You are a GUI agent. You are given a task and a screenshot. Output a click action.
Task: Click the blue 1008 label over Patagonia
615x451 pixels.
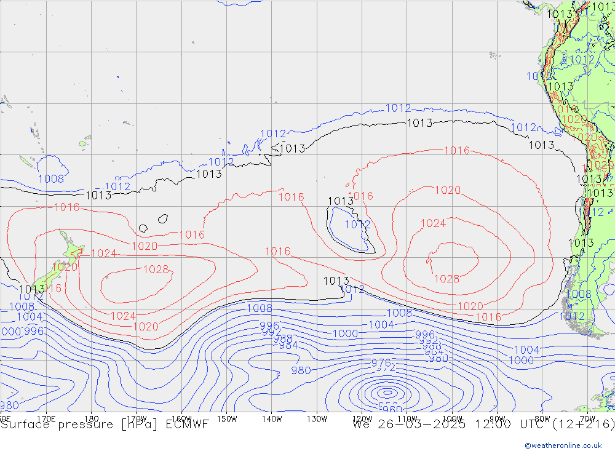579,294
